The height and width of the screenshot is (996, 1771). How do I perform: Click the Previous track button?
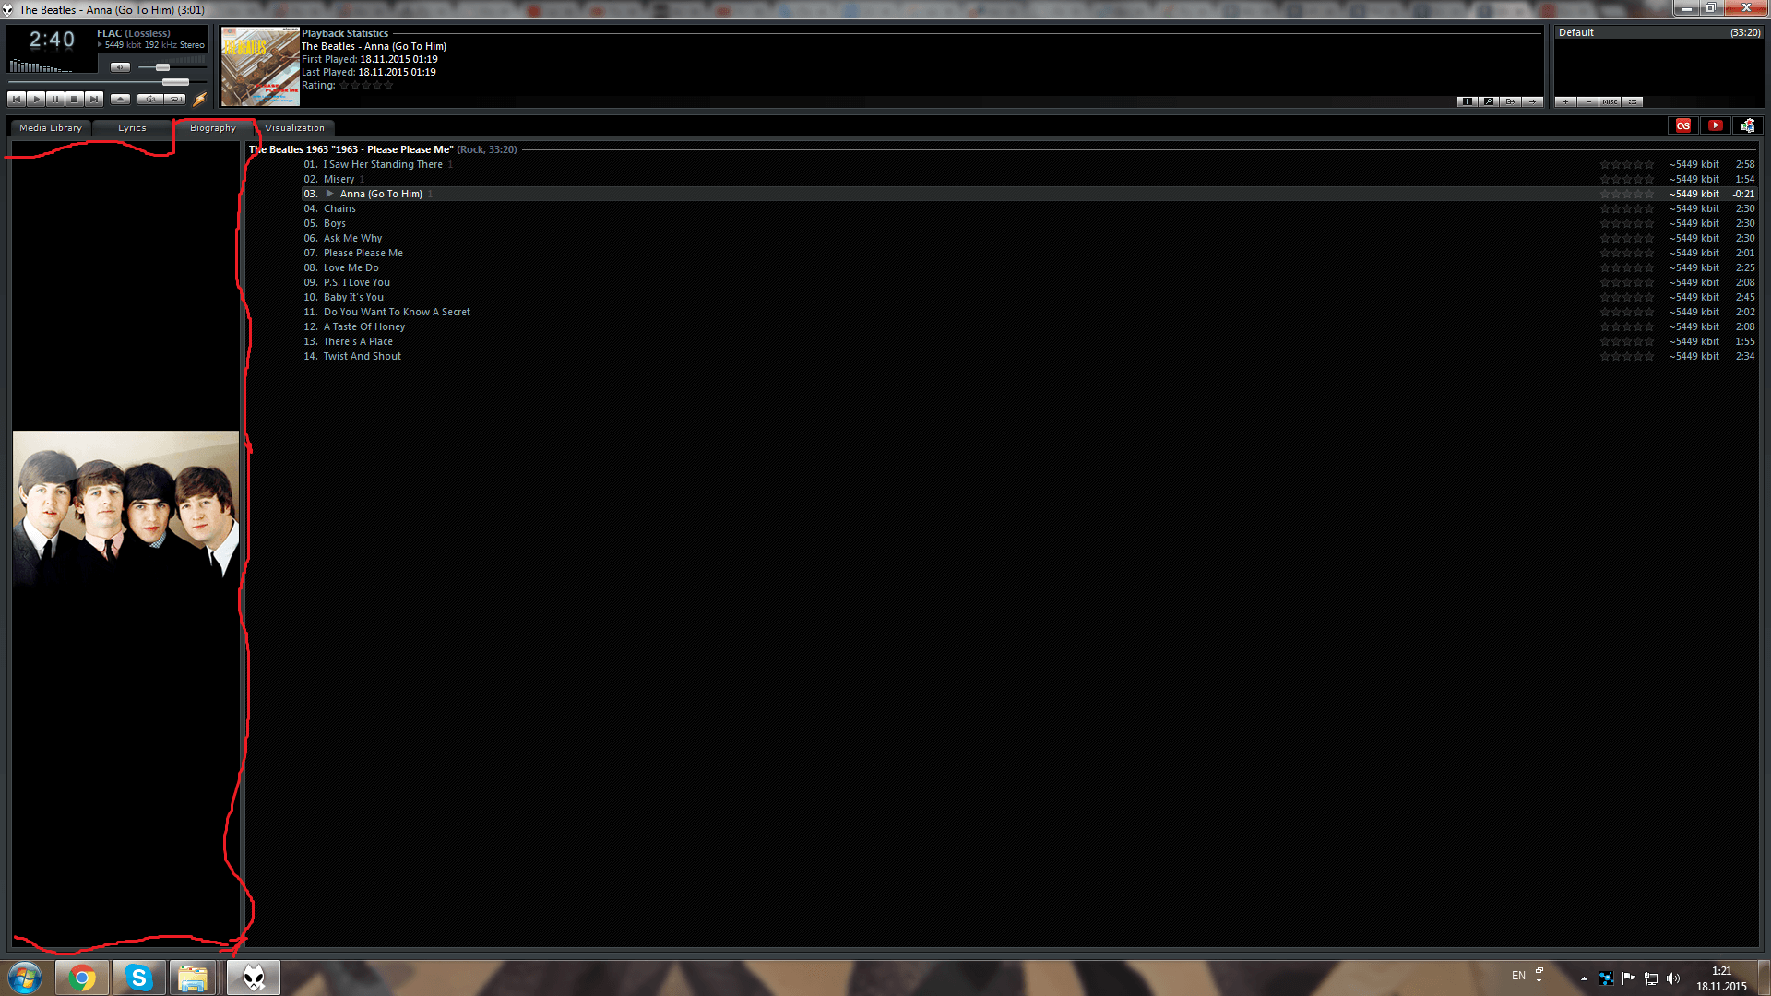17,99
